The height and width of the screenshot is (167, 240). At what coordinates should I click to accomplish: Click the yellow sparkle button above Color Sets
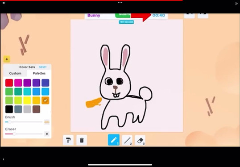(7, 59)
